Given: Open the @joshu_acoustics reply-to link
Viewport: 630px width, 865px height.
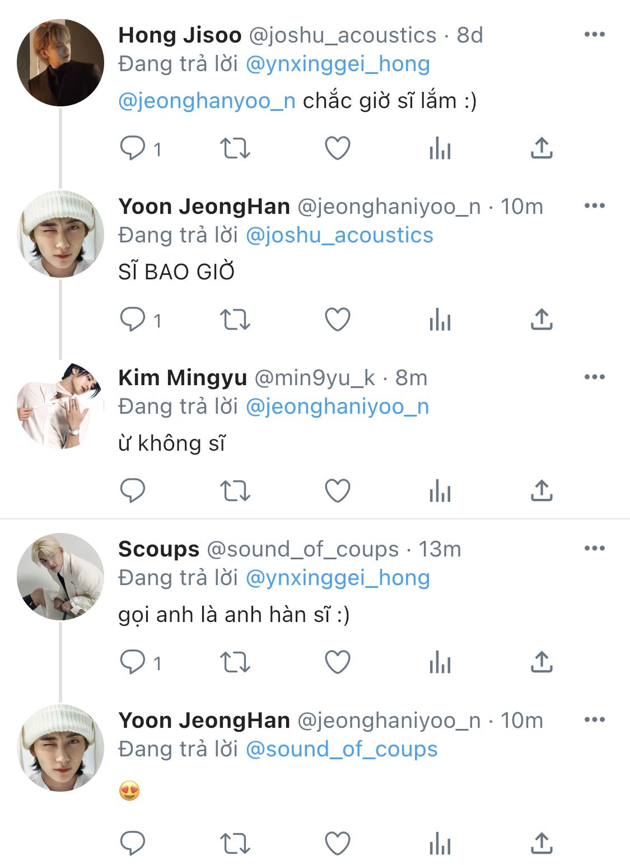Looking at the screenshot, I should click(339, 236).
